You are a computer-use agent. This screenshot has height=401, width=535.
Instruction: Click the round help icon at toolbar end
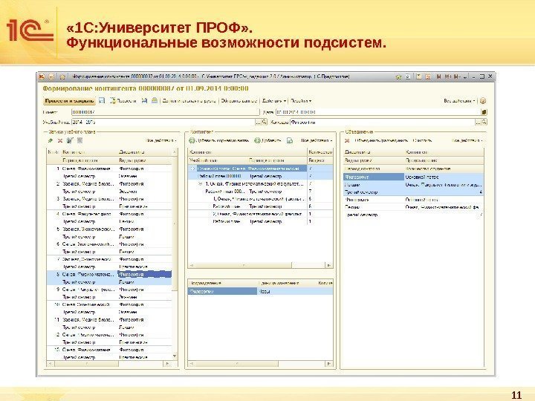(483, 101)
